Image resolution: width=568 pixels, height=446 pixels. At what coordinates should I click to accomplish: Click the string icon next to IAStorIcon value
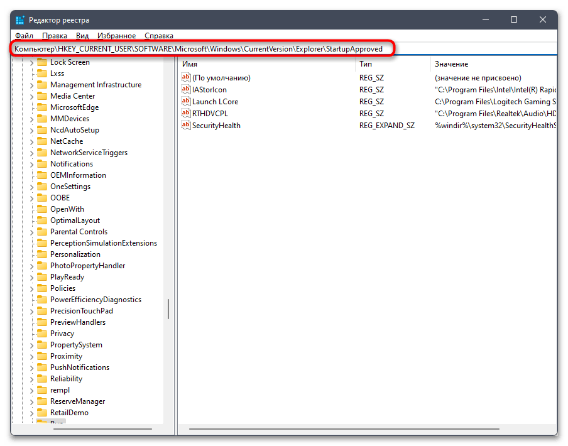pos(186,89)
